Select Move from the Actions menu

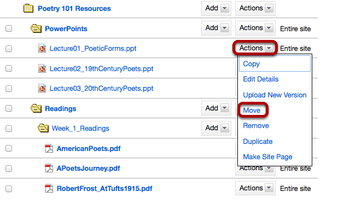252,110
